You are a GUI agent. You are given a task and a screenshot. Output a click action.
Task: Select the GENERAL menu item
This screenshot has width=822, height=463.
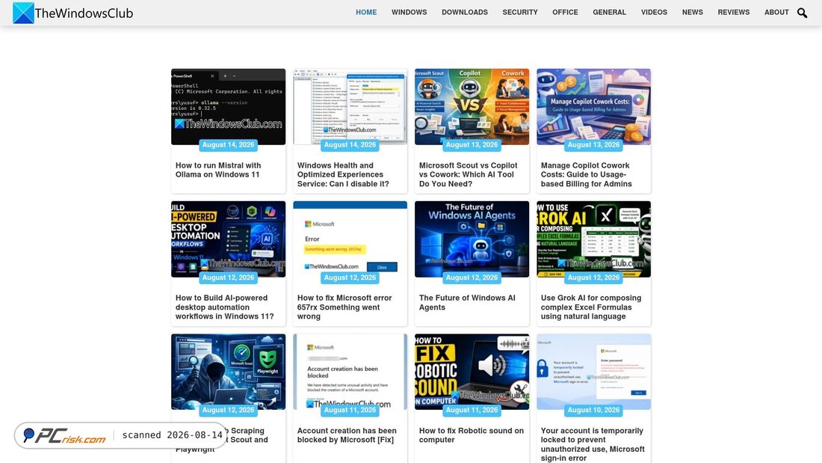[609, 12]
